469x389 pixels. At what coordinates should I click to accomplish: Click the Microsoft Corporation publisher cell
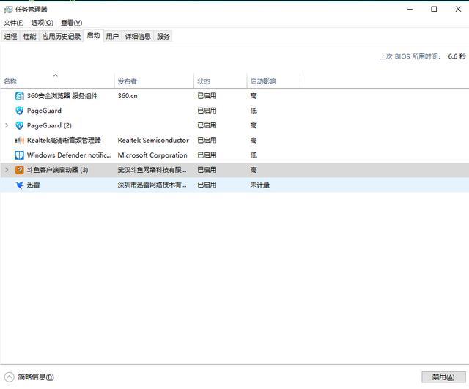click(x=152, y=155)
